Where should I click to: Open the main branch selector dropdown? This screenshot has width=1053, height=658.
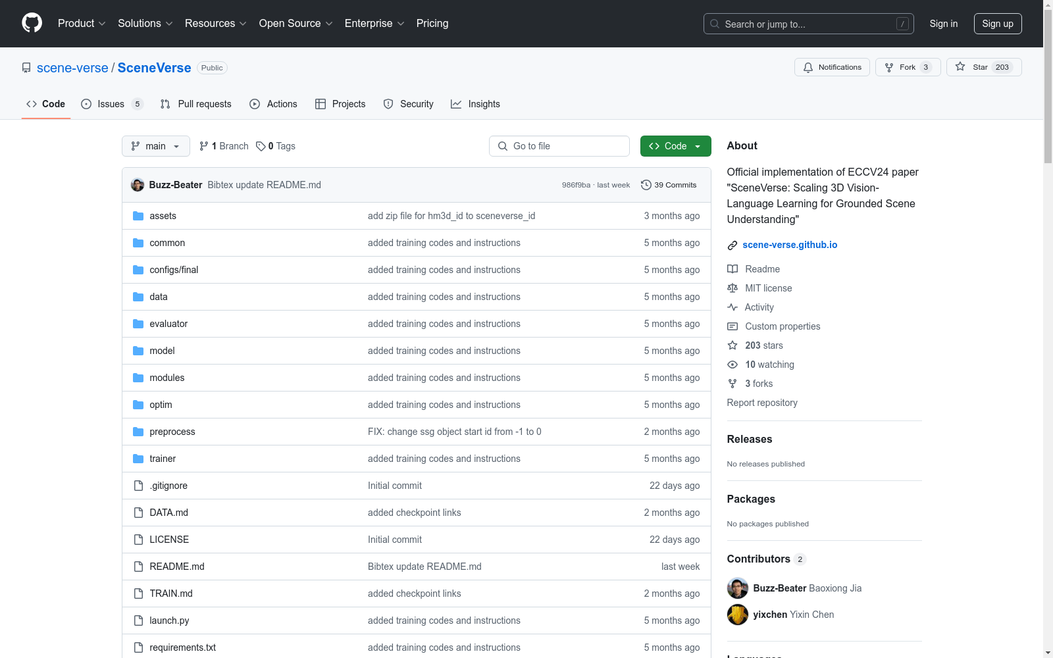pos(156,146)
